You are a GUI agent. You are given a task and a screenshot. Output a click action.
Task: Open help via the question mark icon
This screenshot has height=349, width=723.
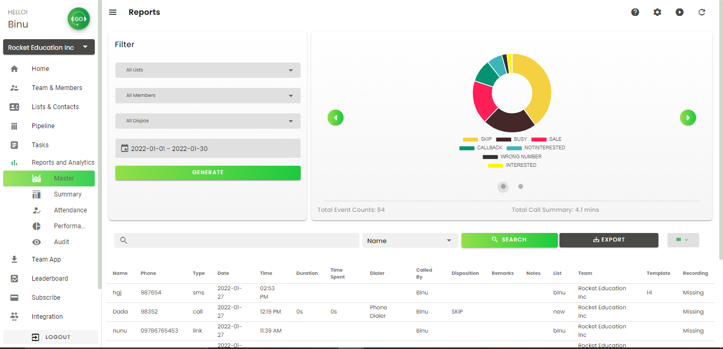click(635, 12)
